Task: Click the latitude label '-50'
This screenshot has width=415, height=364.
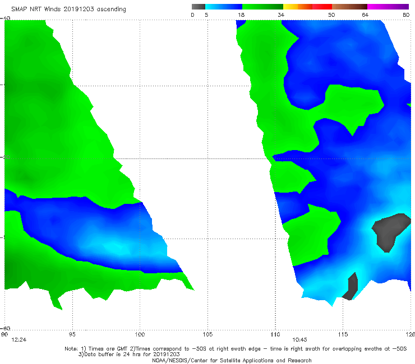Action: point(5,157)
